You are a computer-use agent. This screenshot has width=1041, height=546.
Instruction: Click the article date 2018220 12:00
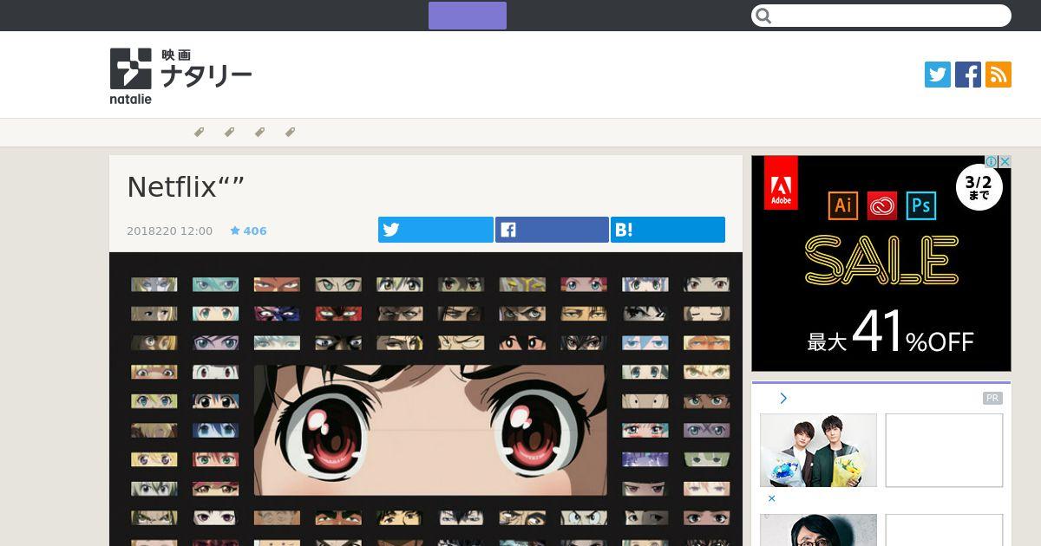pos(169,231)
